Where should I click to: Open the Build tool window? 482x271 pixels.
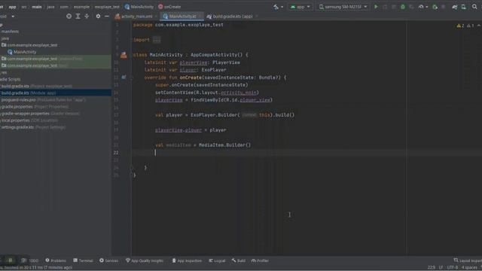point(239,260)
